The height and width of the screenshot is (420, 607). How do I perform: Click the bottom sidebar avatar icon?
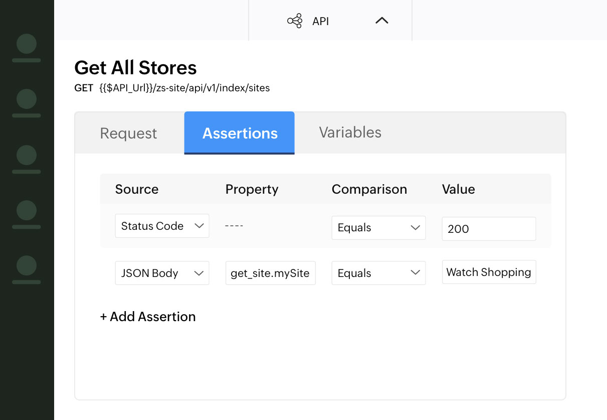[x=27, y=269]
